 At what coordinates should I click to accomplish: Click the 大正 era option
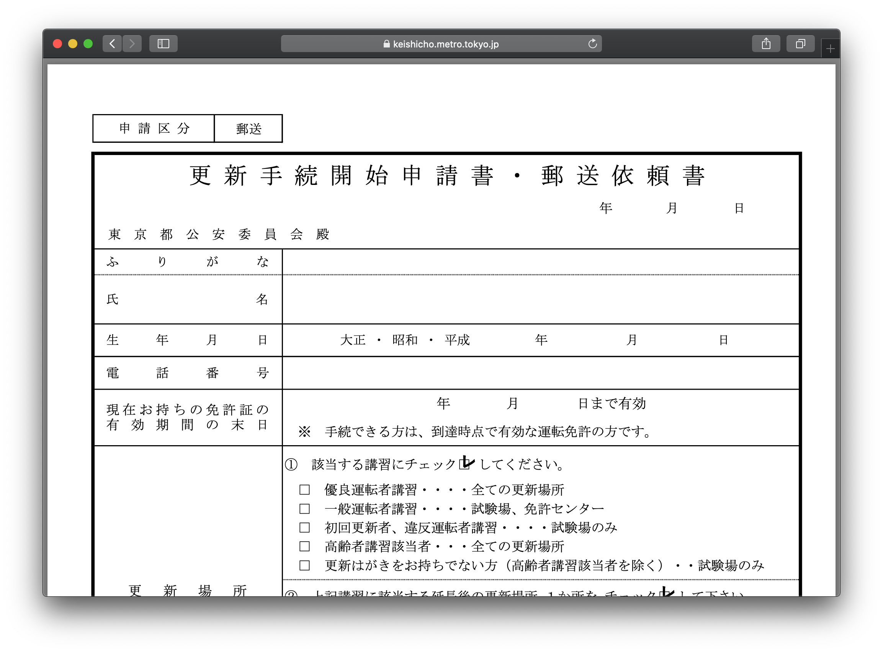coord(353,340)
